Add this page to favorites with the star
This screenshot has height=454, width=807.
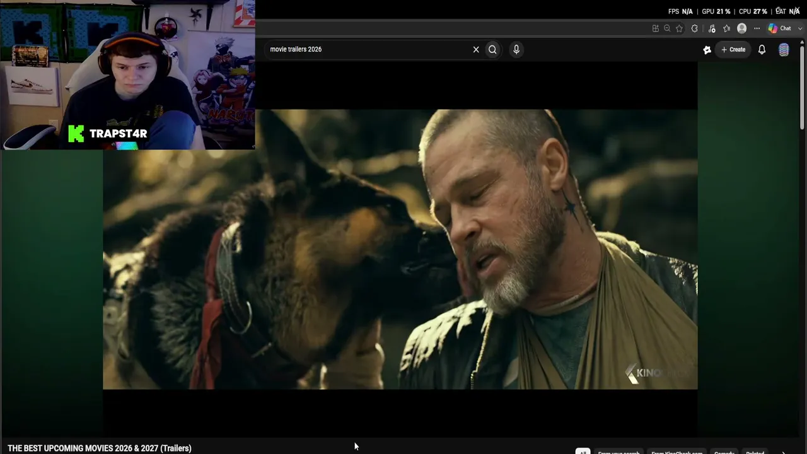[679, 28]
